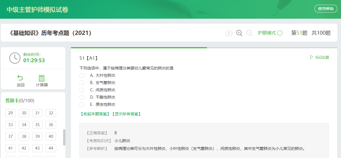The height and width of the screenshot is (158, 341).
Task: Go to question 36 in answer card
Action: (51, 125)
